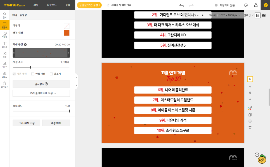Click the right trim handle of playback range

coord(68,53)
